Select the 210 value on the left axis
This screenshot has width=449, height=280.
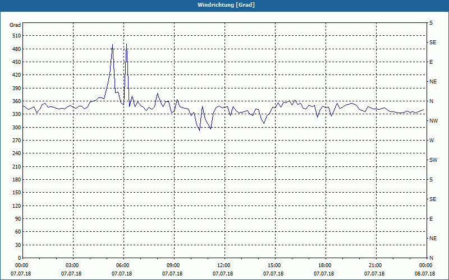(16, 166)
